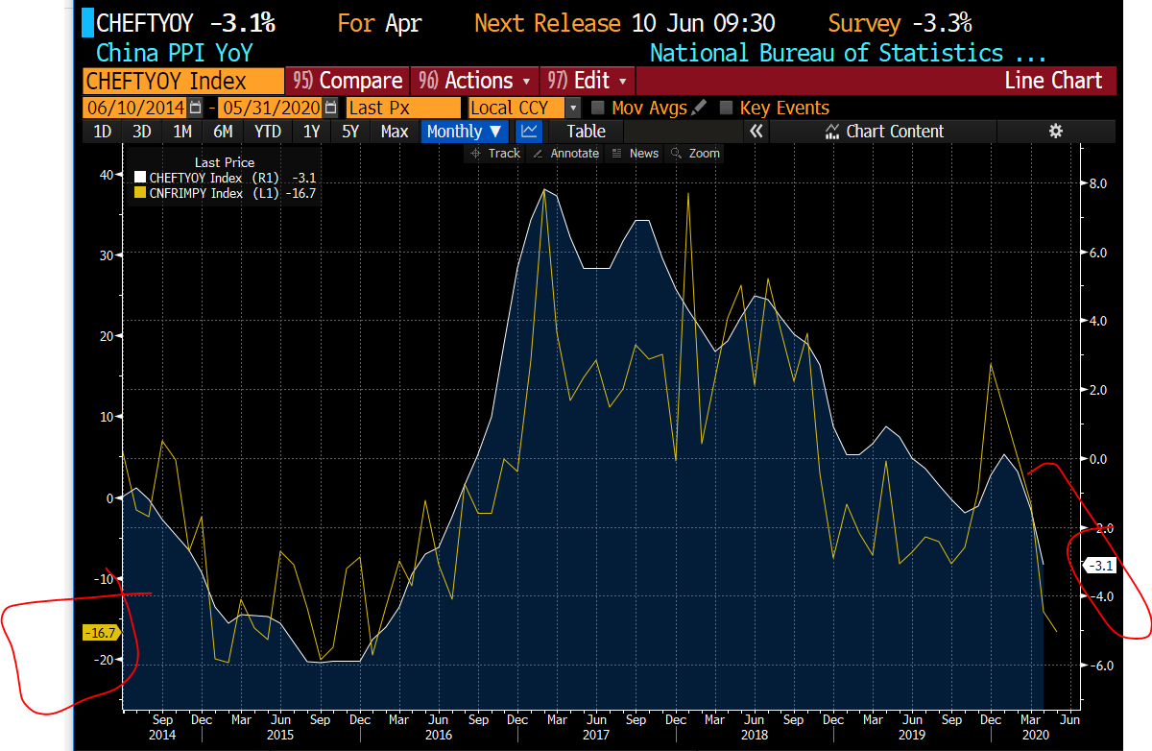
Task: Open calendar icon beside start date 06/10/2014
Action: pyautogui.click(x=196, y=108)
